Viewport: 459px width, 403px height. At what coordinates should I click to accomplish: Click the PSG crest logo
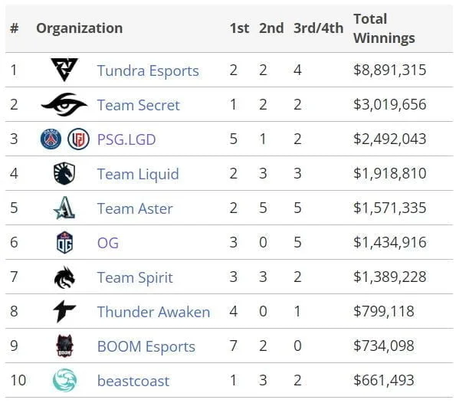51,139
